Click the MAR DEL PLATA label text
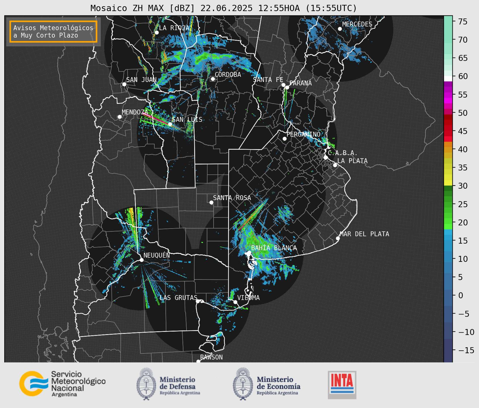Viewport: 479px width, 408px height. point(364,234)
